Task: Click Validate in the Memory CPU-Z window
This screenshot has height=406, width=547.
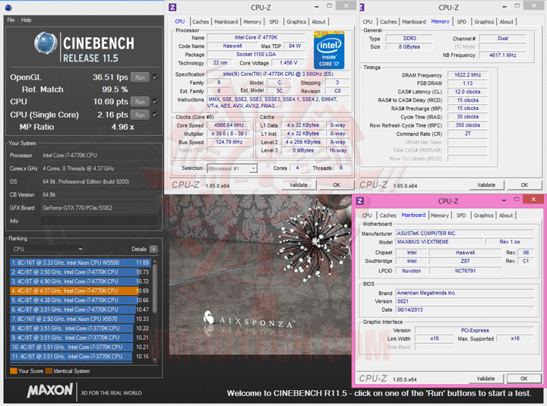Action: coord(486,184)
